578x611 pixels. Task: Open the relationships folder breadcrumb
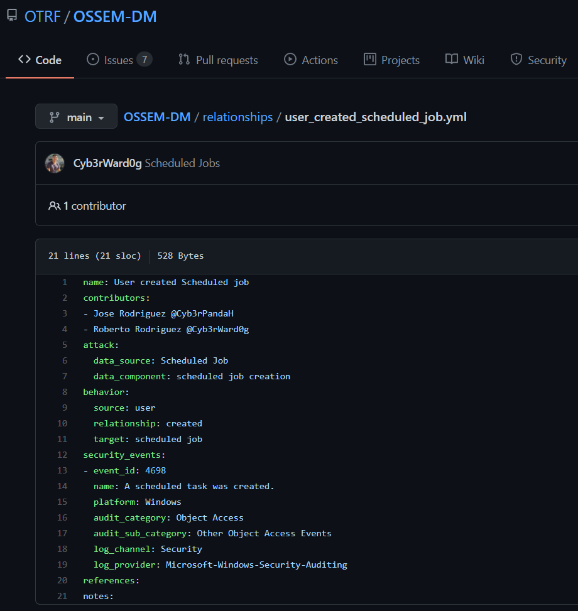pyautogui.click(x=237, y=117)
